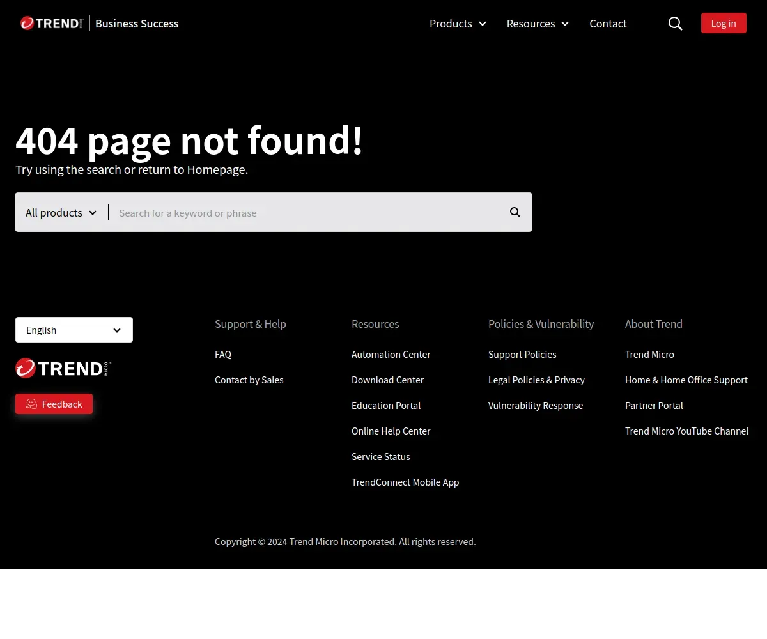Focus the keyword search input field
The height and width of the screenshot is (639, 767).
click(x=310, y=213)
